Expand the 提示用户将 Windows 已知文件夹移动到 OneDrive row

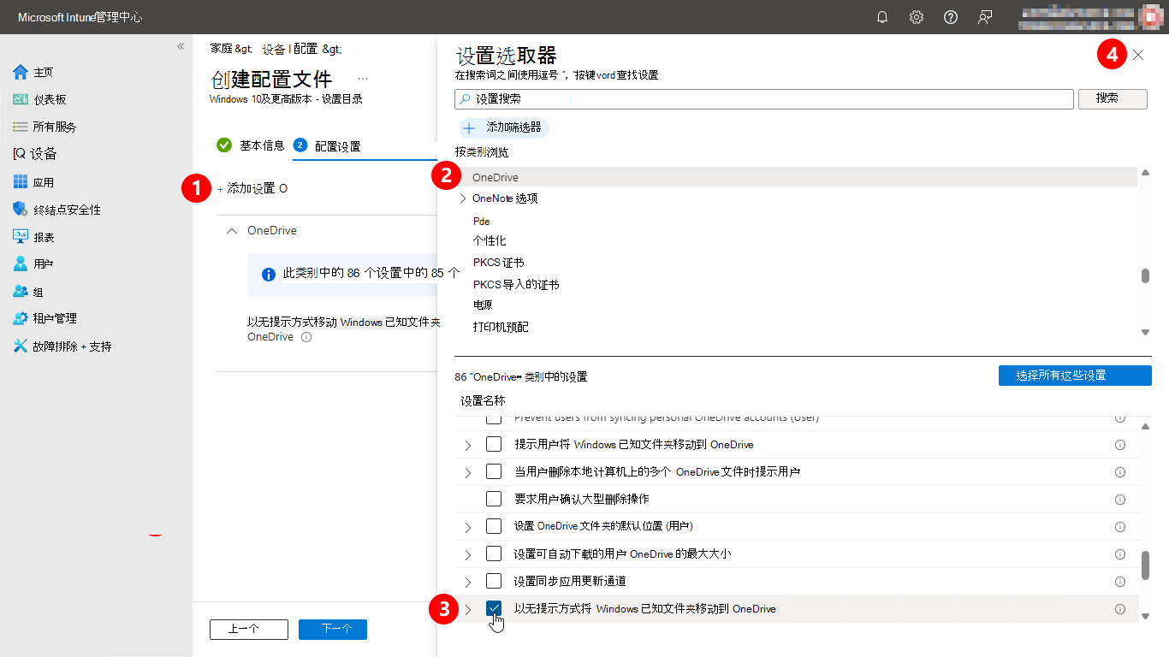(467, 445)
